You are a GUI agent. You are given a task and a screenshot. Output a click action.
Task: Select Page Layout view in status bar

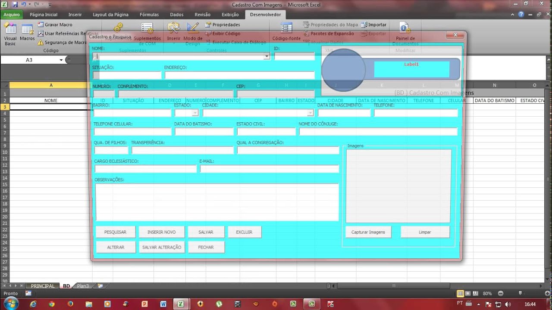(x=468, y=293)
